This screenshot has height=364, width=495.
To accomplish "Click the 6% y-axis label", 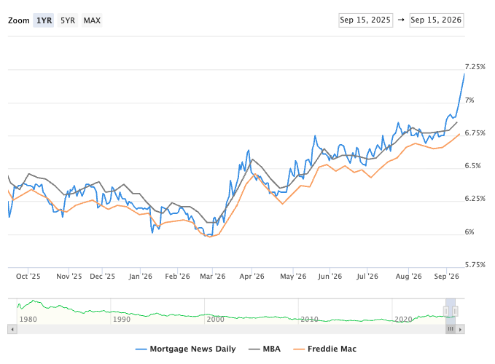I will tap(469, 232).
